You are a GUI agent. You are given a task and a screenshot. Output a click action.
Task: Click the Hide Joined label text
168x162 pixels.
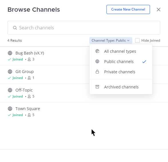(151, 40)
